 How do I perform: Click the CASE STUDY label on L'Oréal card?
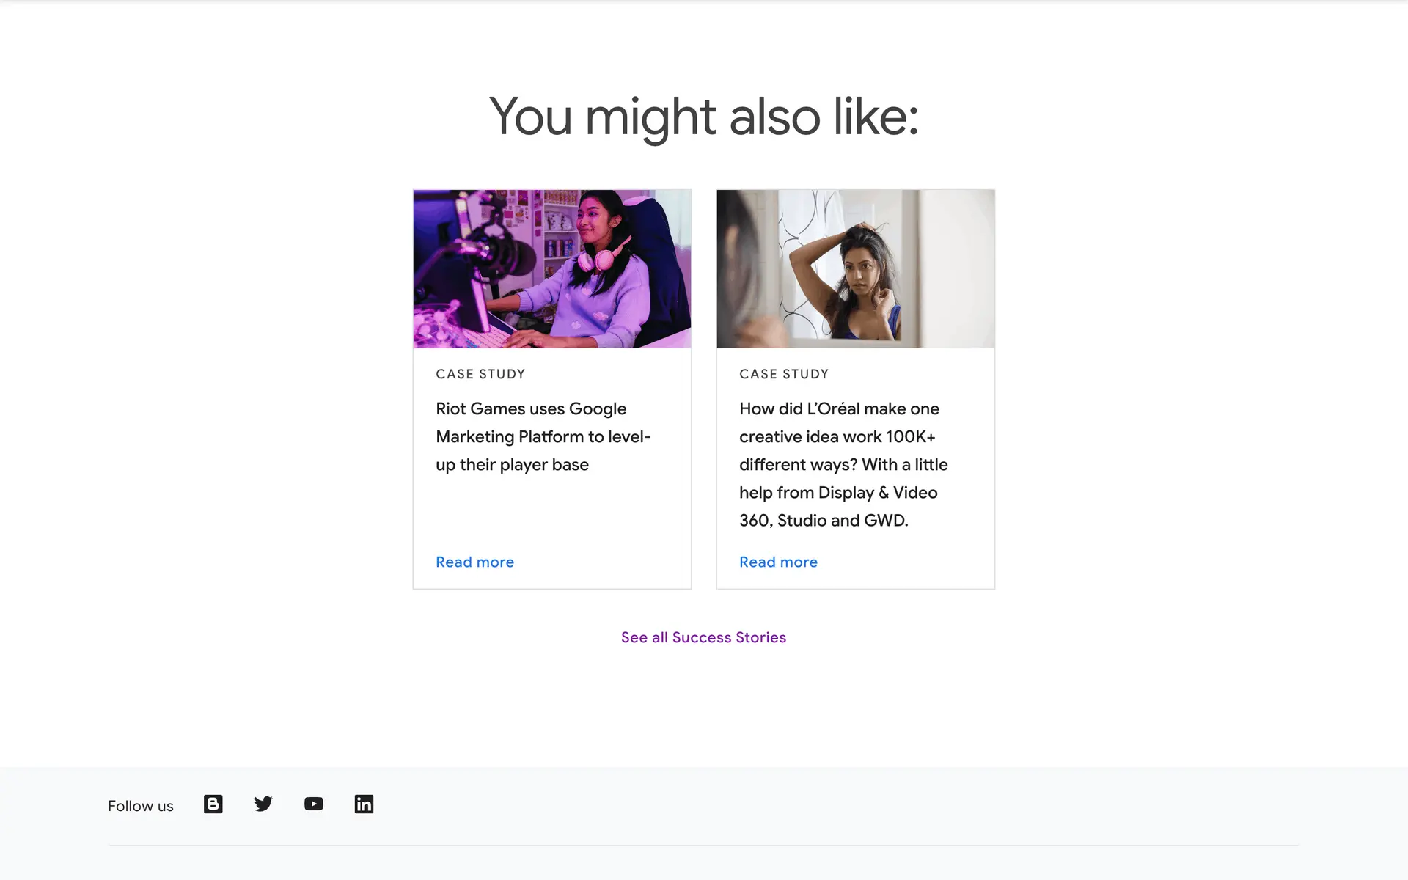(x=784, y=374)
